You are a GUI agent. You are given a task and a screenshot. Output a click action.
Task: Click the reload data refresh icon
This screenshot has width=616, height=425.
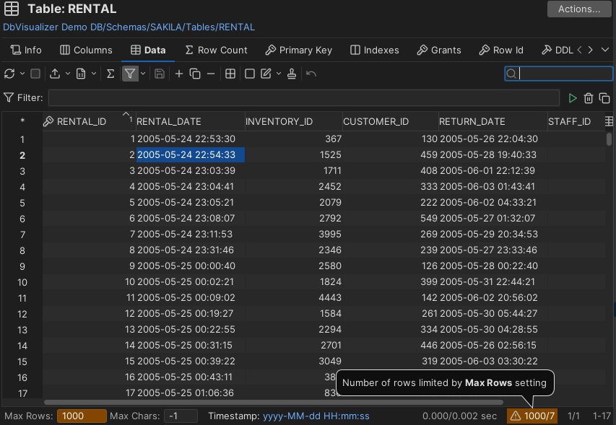tap(9, 74)
